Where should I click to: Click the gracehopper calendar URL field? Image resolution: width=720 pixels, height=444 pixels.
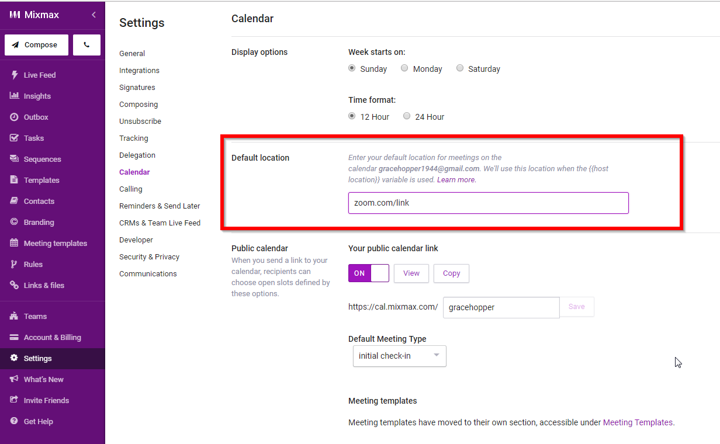tap(501, 307)
